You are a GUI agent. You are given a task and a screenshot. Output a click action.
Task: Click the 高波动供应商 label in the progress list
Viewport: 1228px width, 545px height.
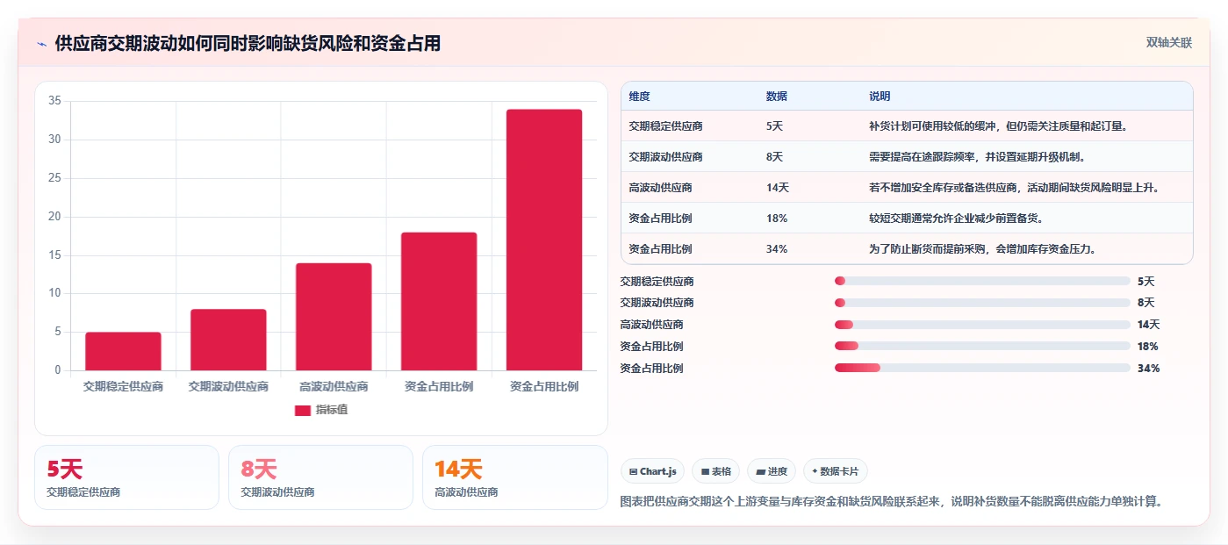pyautogui.click(x=651, y=325)
